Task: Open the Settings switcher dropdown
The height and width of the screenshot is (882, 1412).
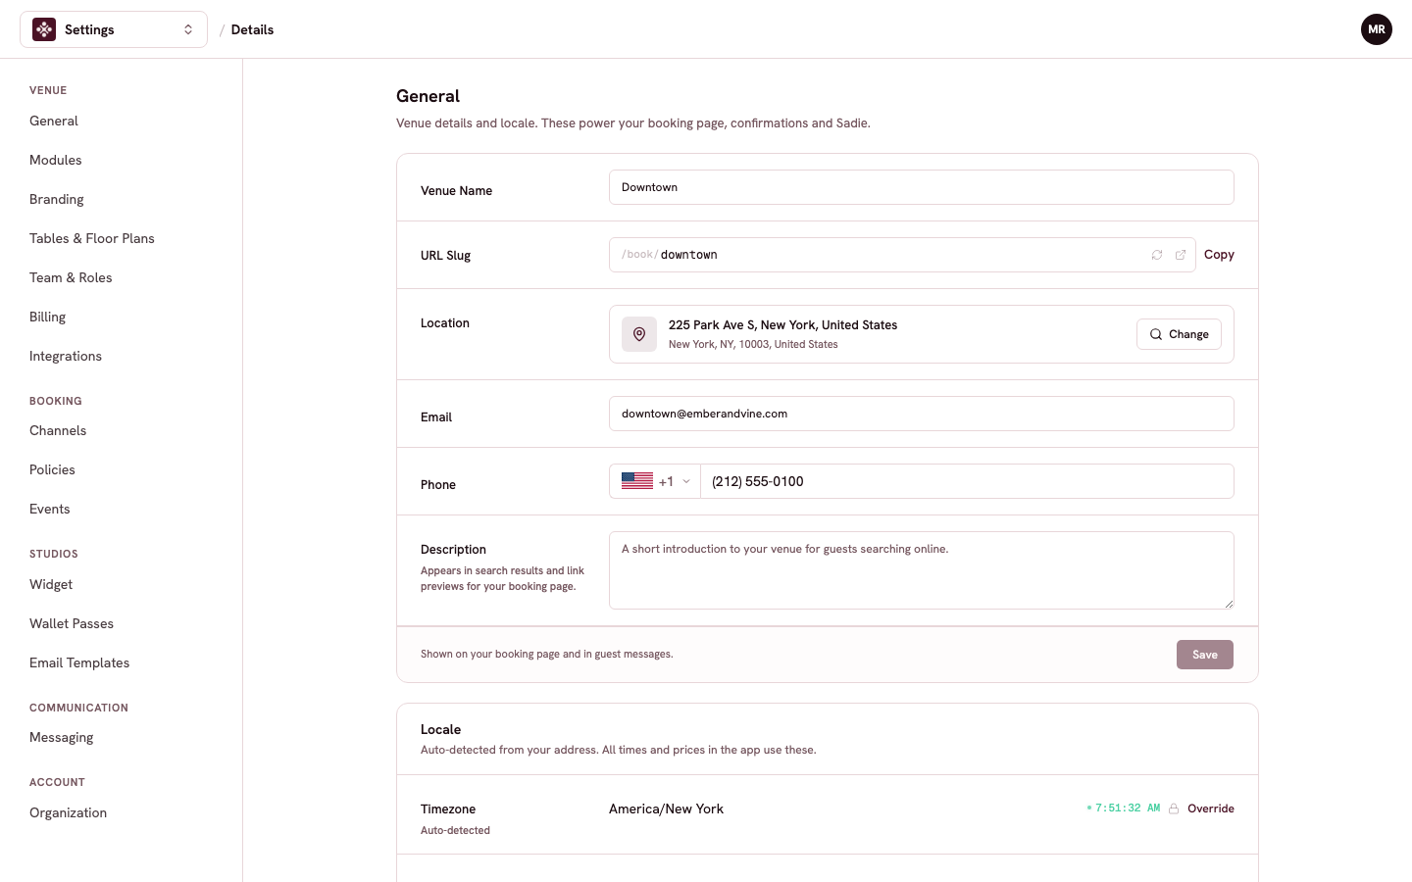Action: coord(114,29)
